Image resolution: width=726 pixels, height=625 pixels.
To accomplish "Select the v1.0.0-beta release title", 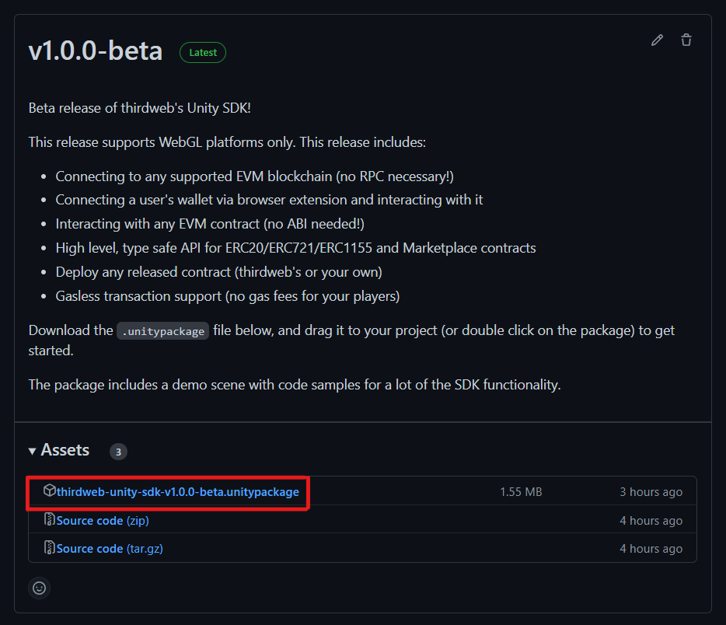I will pos(95,51).
